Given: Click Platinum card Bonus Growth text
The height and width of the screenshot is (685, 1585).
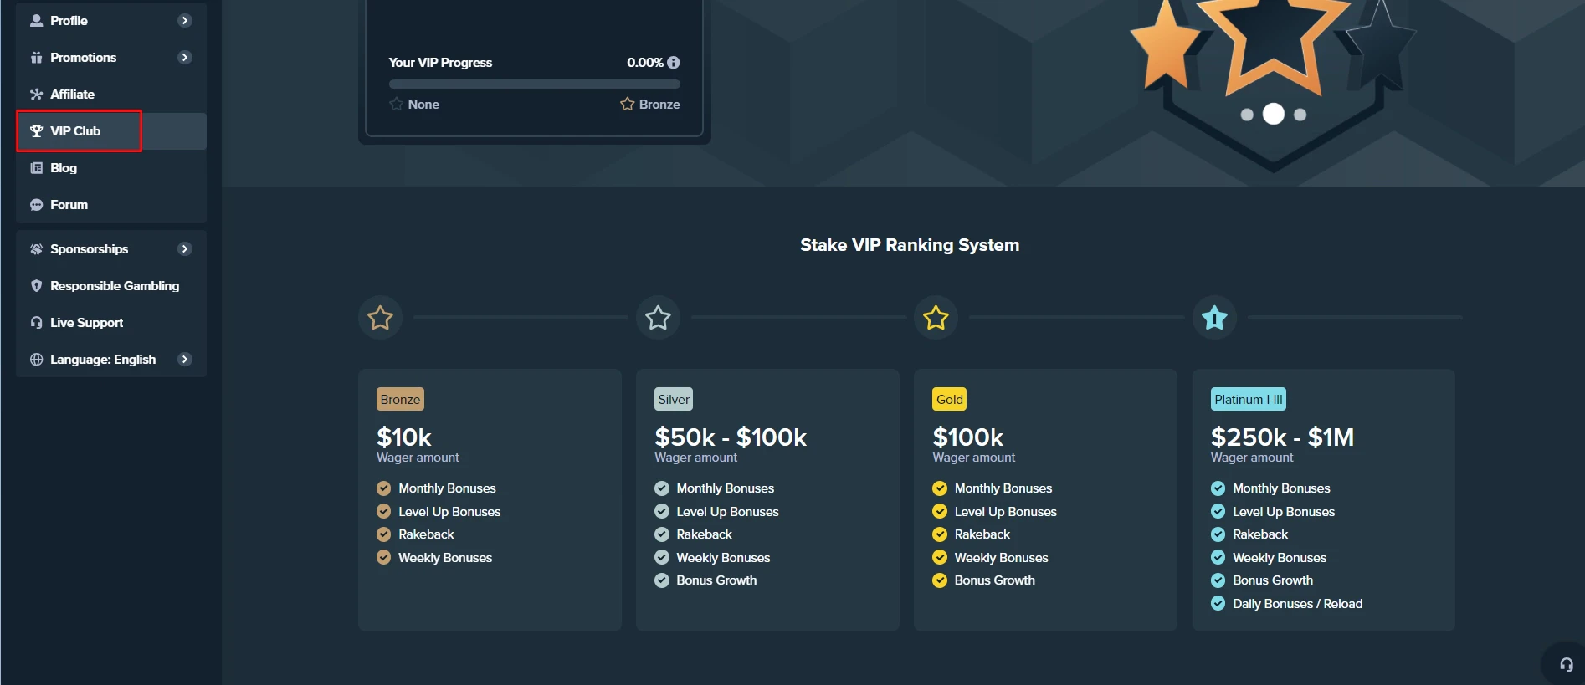Looking at the screenshot, I should click(x=1273, y=580).
